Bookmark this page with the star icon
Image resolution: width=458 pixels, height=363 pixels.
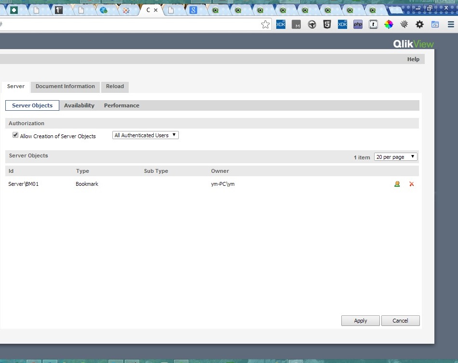tap(265, 25)
